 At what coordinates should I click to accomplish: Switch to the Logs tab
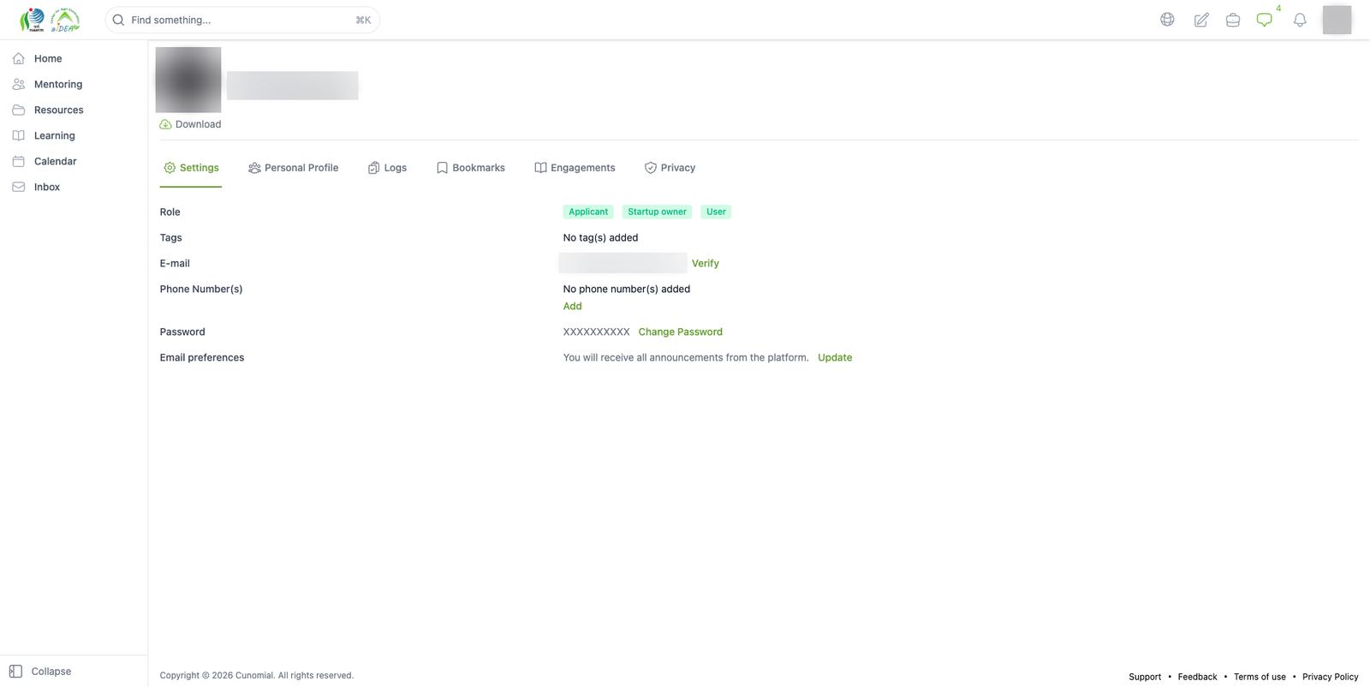pos(387,168)
